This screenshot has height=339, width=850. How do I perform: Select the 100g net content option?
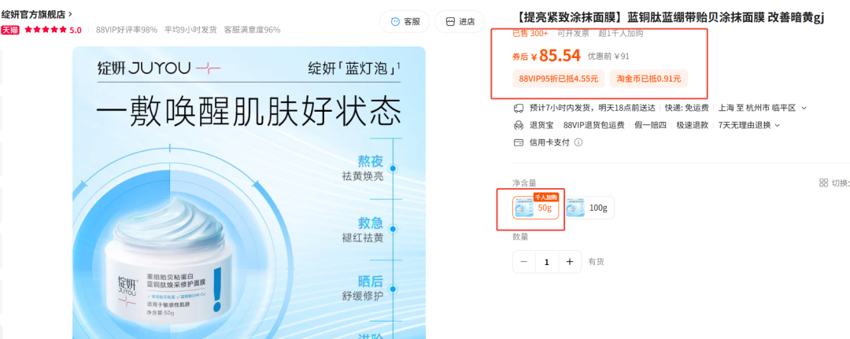click(x=589, y=208)
